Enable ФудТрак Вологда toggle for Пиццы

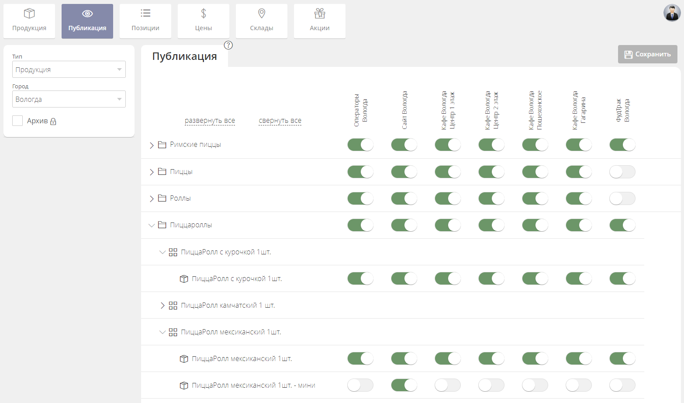click(622, 172)
